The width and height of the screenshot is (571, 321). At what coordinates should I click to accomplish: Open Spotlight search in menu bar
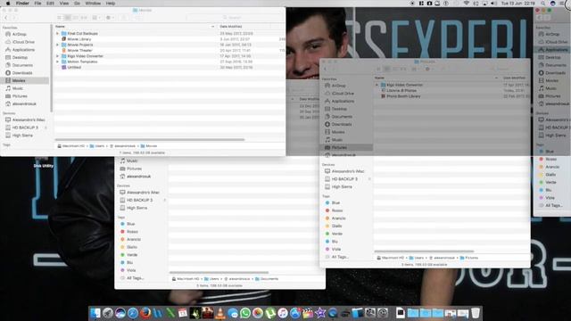coord(543,4)
